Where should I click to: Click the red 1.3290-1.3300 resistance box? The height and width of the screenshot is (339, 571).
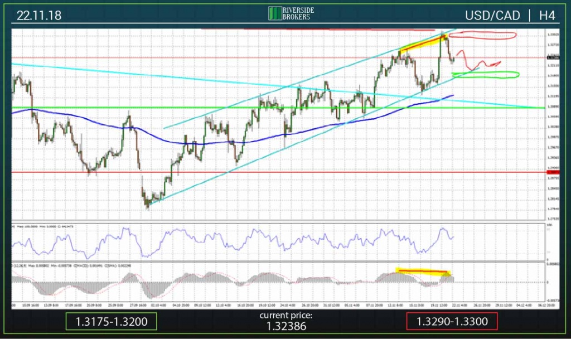pos(452,321)
